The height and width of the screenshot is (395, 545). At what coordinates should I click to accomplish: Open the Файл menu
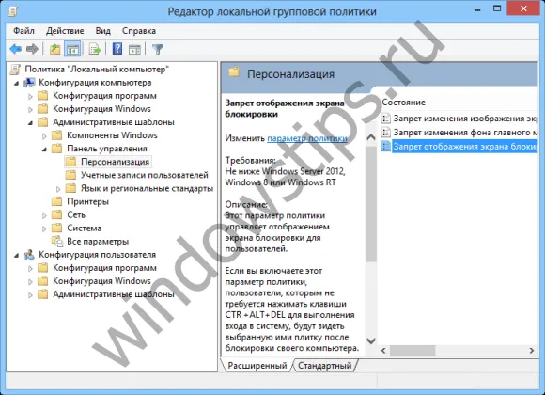pos(23,31)
